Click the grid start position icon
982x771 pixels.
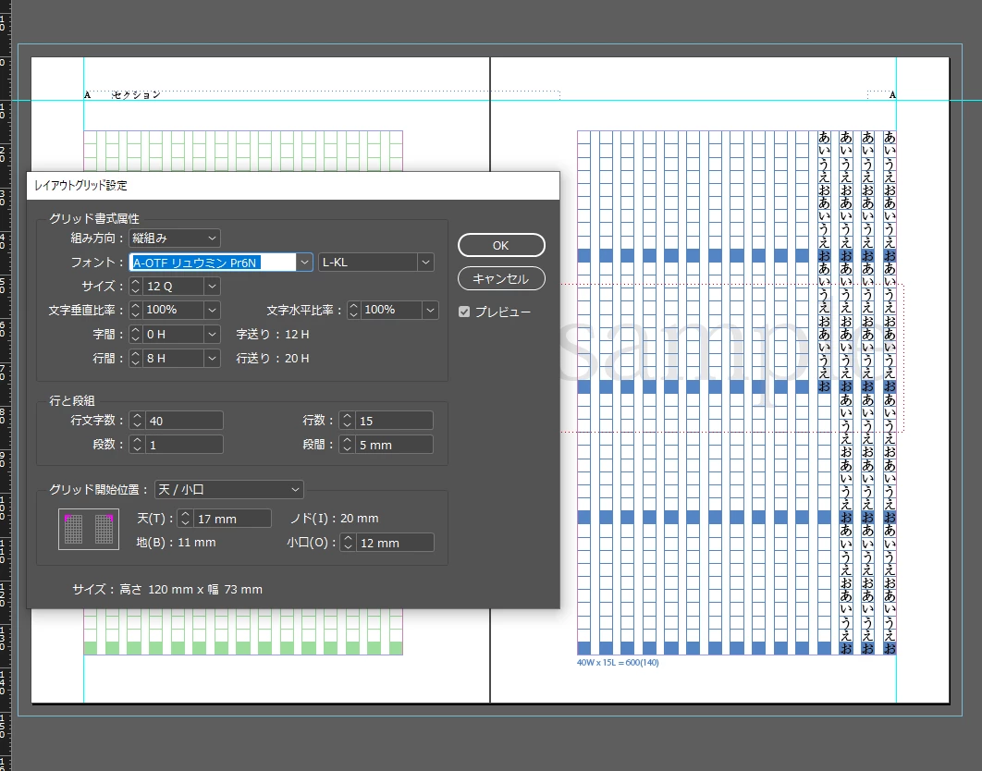88,529
